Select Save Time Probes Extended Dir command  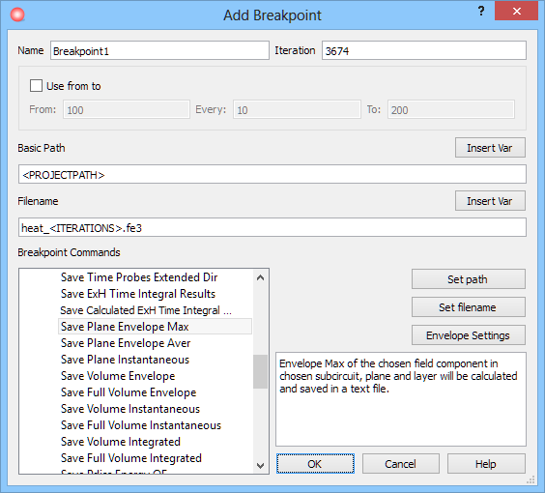point(139,277)
